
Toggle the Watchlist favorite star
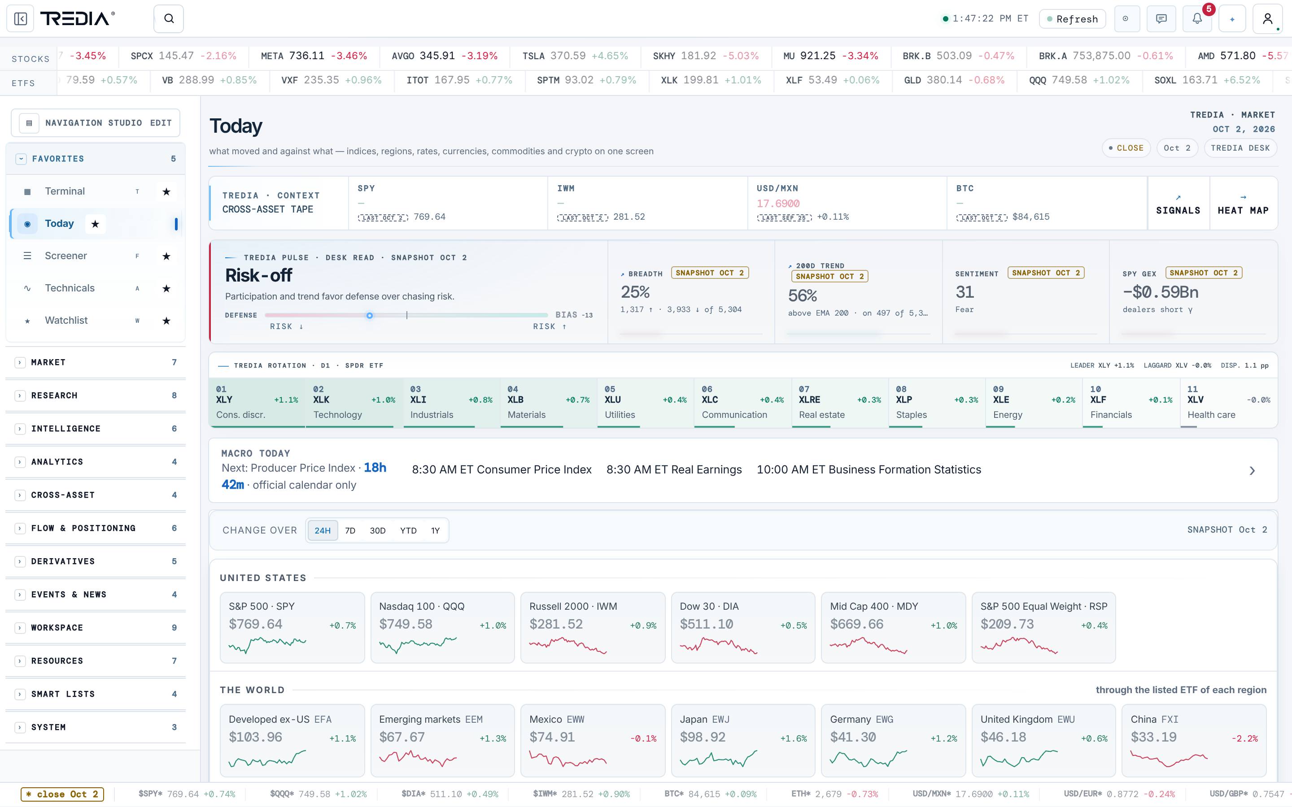(x=166, y=321)
